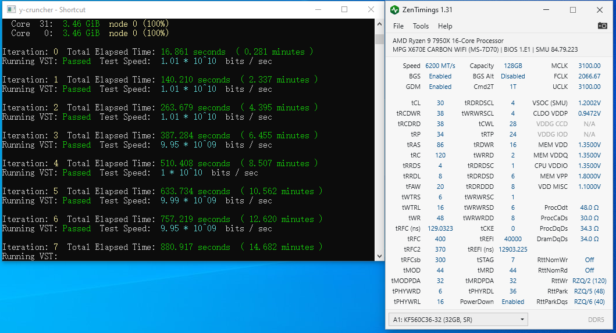Minimize the ZenTimings window
616x333 pixels.
click(546, 10)
